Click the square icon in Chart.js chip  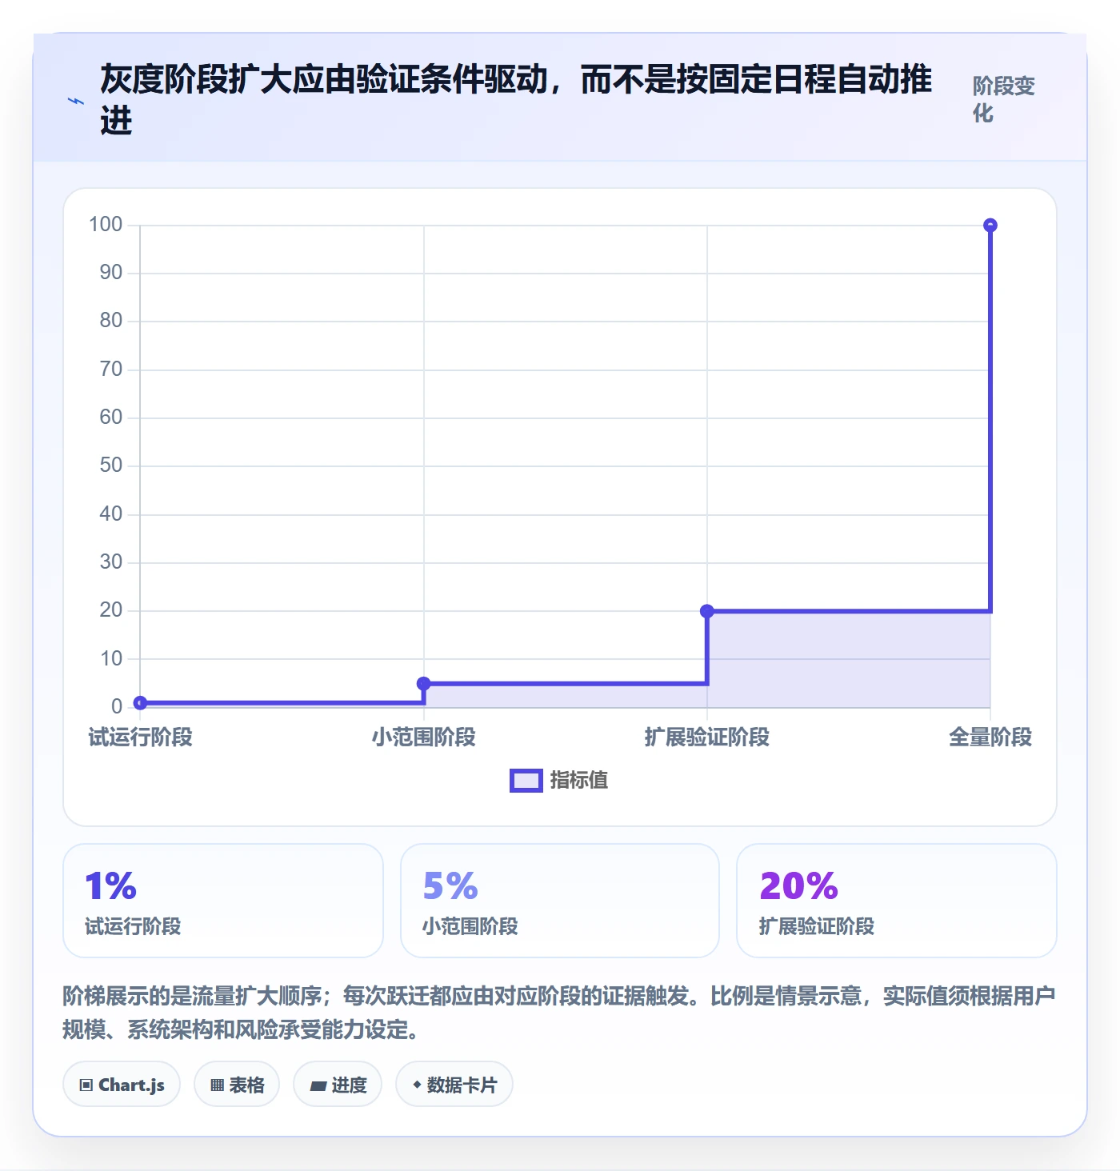pos(86,1085)
